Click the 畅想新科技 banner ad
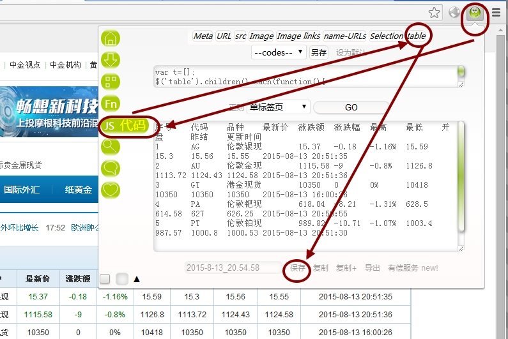 point(49,112)
